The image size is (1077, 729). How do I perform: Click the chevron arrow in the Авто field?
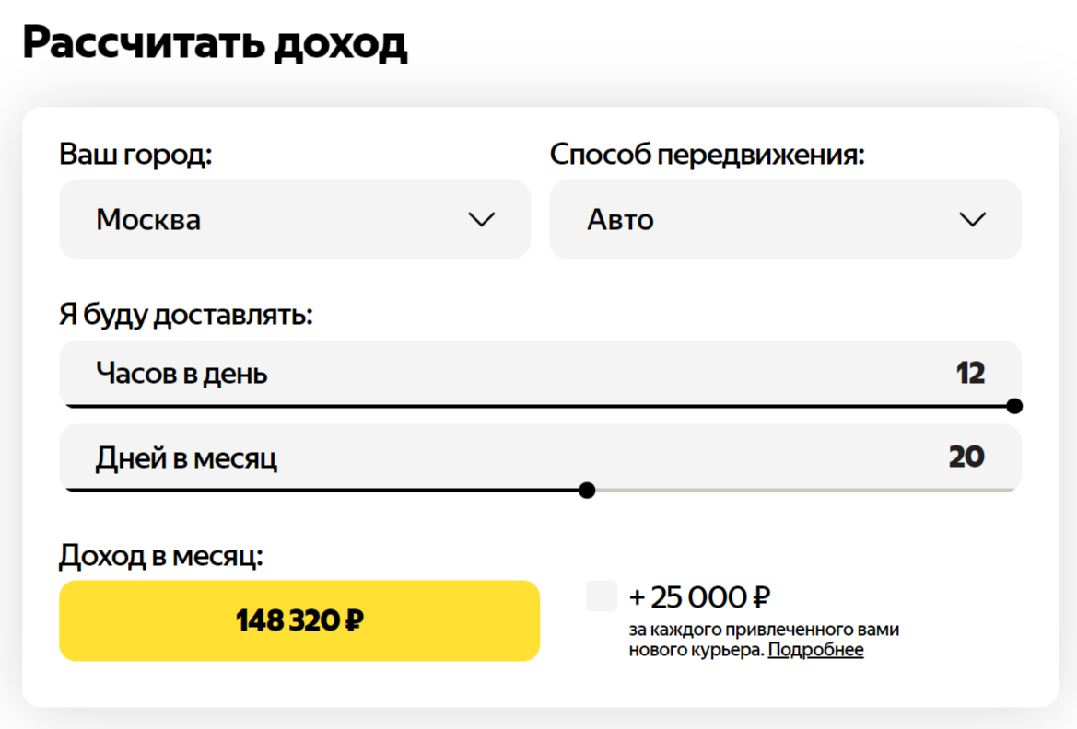pyautogui.click(x=972, y=220)
